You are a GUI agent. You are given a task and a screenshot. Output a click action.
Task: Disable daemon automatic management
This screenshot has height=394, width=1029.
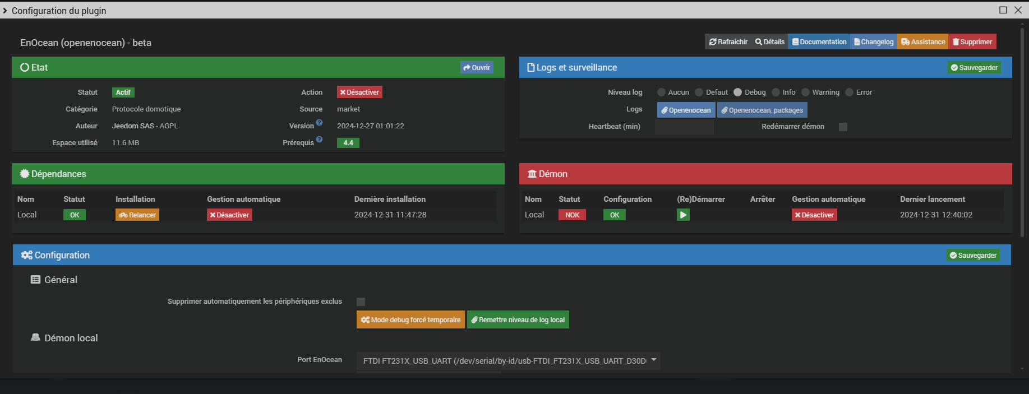click(x=814, y=215)
